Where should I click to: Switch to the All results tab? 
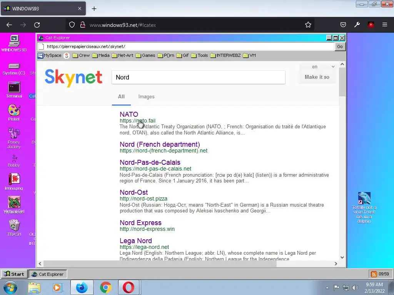[121, 96]
